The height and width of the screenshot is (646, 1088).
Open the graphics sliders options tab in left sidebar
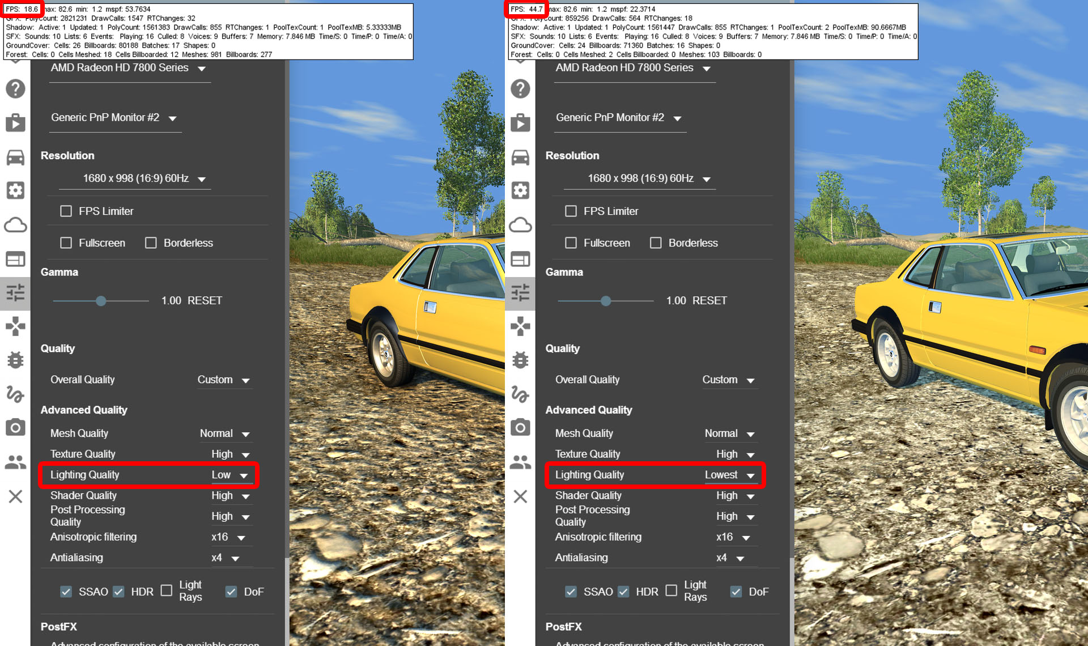[15, 292]
